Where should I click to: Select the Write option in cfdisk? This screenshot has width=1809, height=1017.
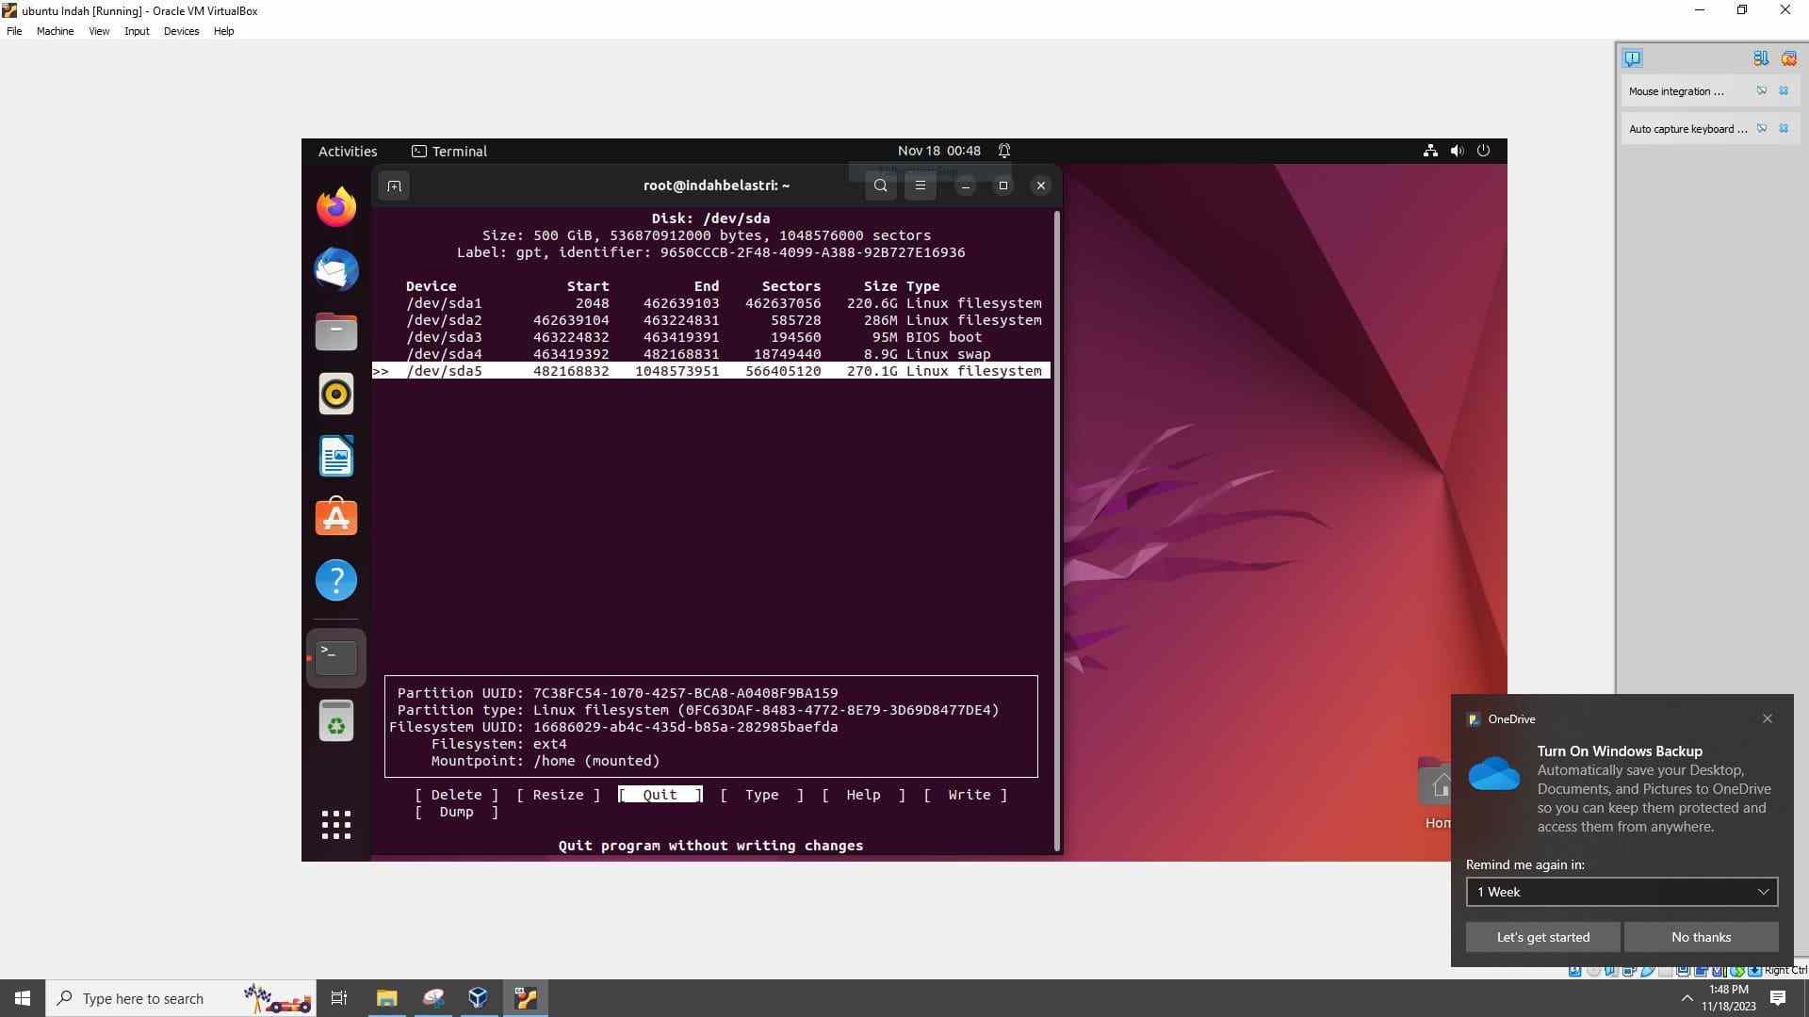(x=968, y=795)
